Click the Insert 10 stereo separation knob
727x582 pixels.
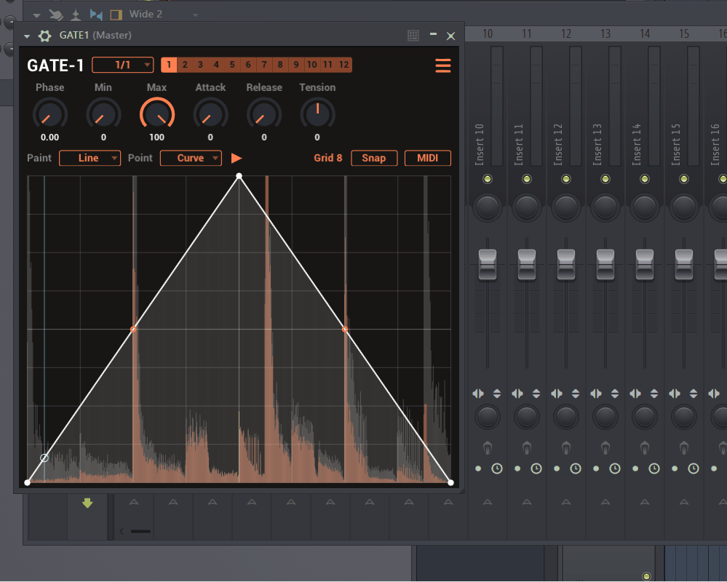click(488, 417)
